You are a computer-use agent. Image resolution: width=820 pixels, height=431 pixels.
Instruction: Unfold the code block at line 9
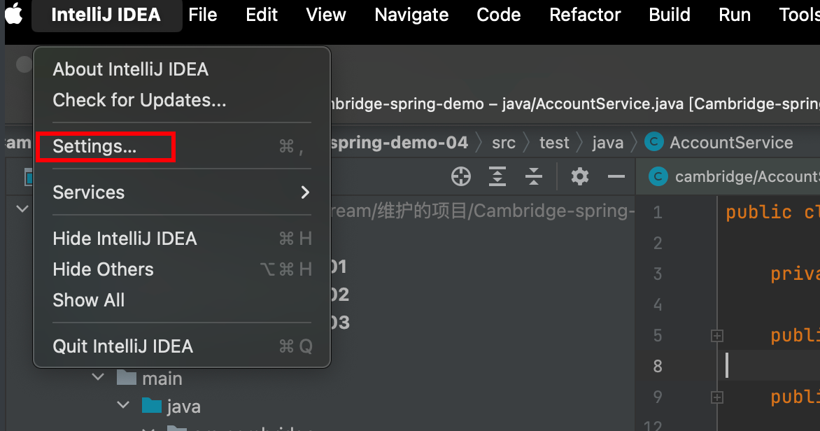(x=716, y=397)
